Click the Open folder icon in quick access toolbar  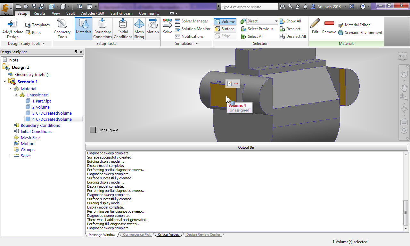[x=26, y=6]
